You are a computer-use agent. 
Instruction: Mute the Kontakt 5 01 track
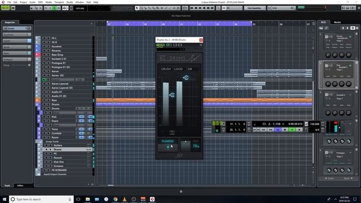tap(44, 59)
